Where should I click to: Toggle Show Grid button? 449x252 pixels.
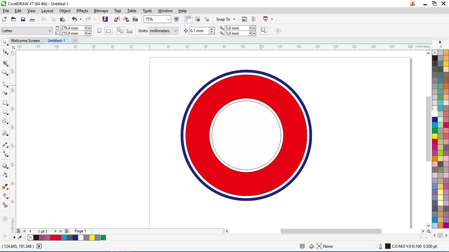click(198, 19)
